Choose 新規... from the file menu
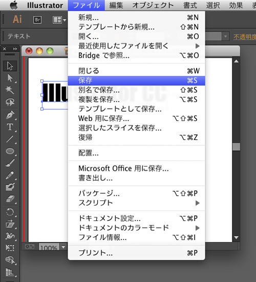This screenshot has width=256, height=282. pos(136,17)
